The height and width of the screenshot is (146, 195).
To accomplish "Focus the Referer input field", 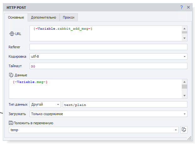I will 108,47.
